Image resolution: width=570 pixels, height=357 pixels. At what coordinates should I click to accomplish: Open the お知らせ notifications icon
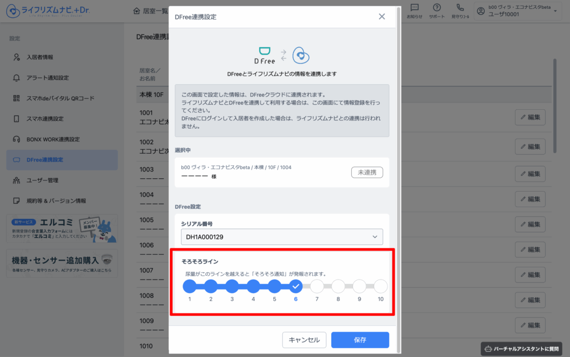[414, 8]
